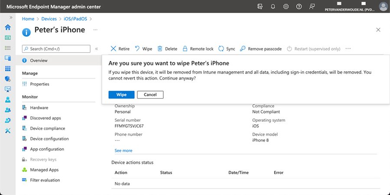Click Remove passcode action
Screen dimensions: 390x195
click(x=260, y=49)
